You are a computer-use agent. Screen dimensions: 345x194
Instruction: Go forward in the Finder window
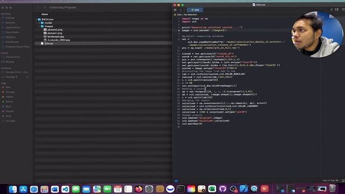(45, 8)
